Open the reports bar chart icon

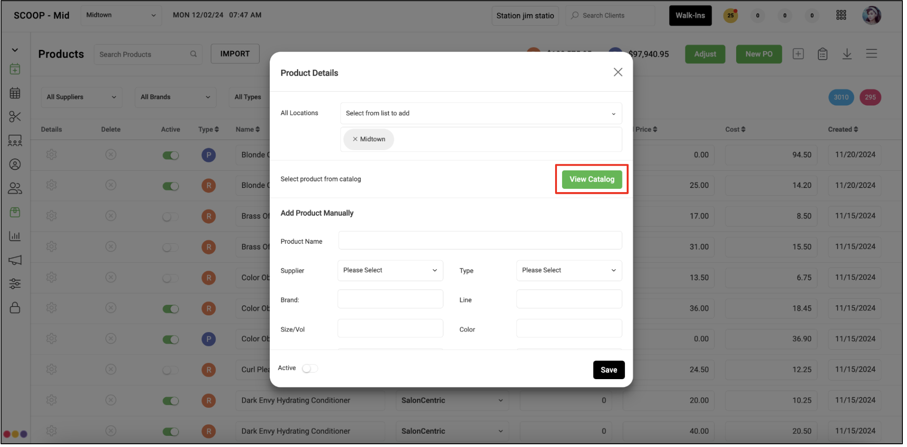(x=15, y=236)
